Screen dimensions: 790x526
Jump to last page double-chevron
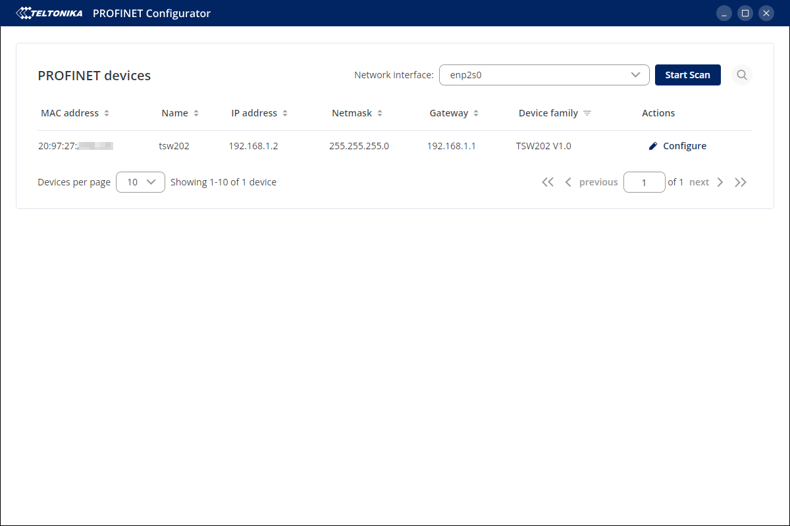tap(741, 182)
